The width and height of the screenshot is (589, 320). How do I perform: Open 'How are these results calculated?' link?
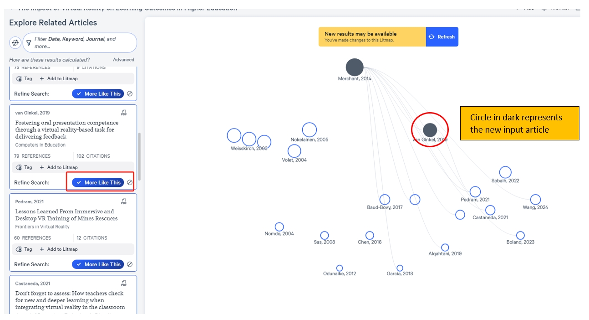coord(49,60)
